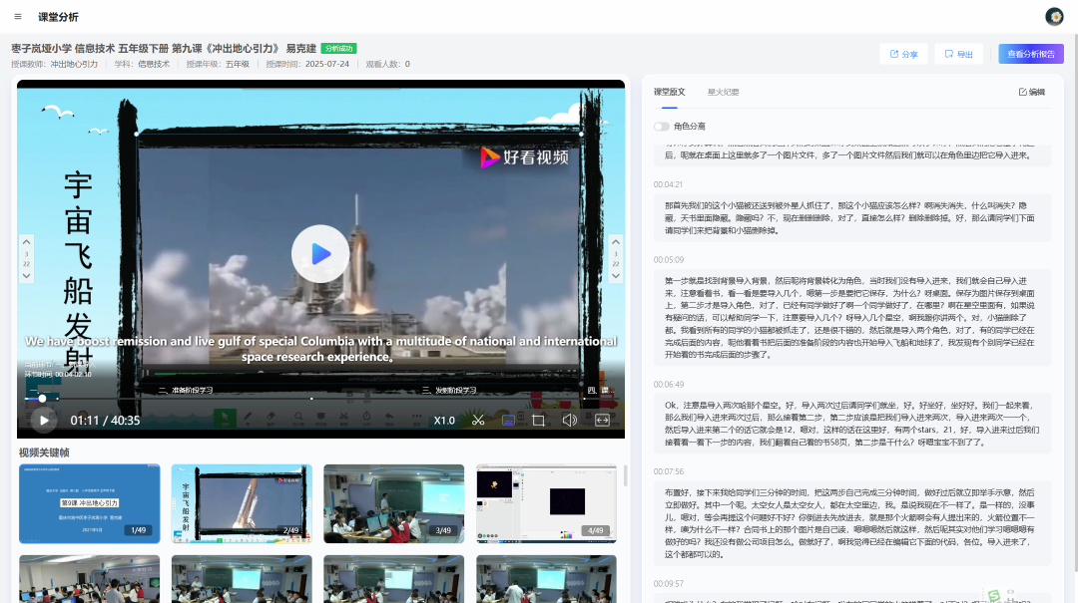This screenshot has width=1078, height=603.
Task: Open the user avatar icon top right
Action: pyautogui.click(x=1054, y=17)
